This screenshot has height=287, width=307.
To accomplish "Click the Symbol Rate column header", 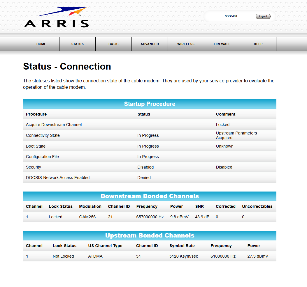I will [x=182, y=246].
